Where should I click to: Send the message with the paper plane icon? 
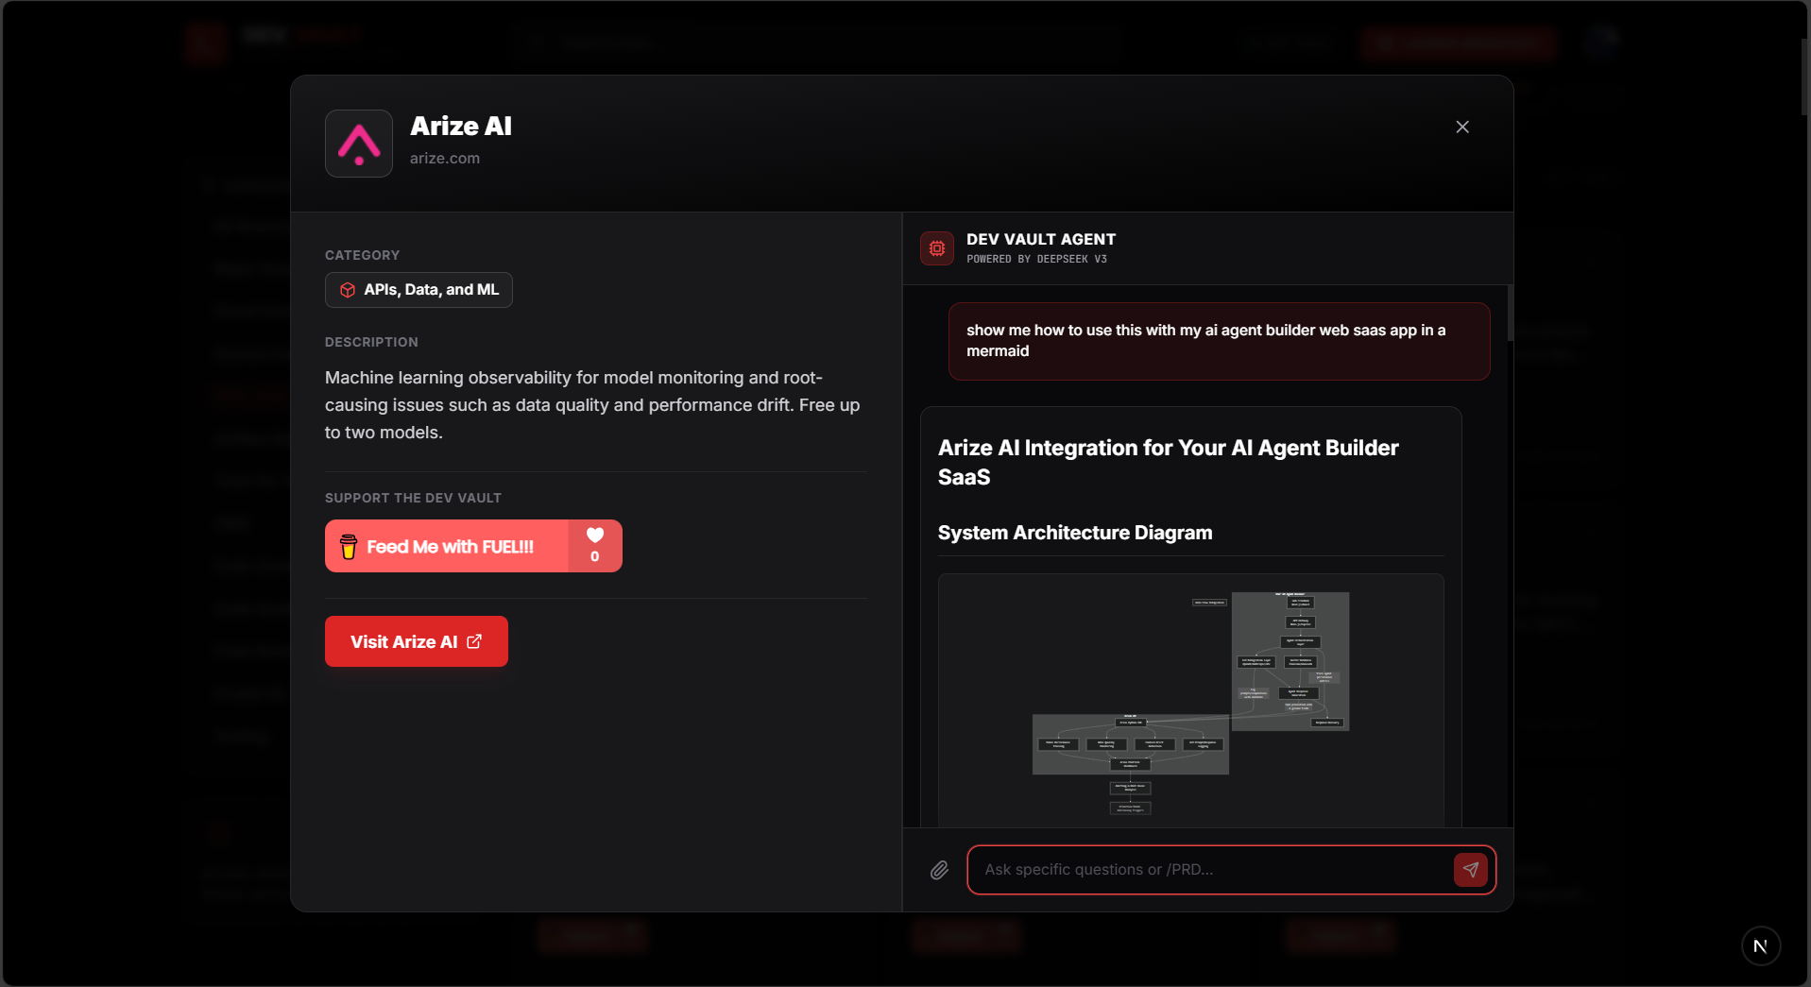point(1470,869)
